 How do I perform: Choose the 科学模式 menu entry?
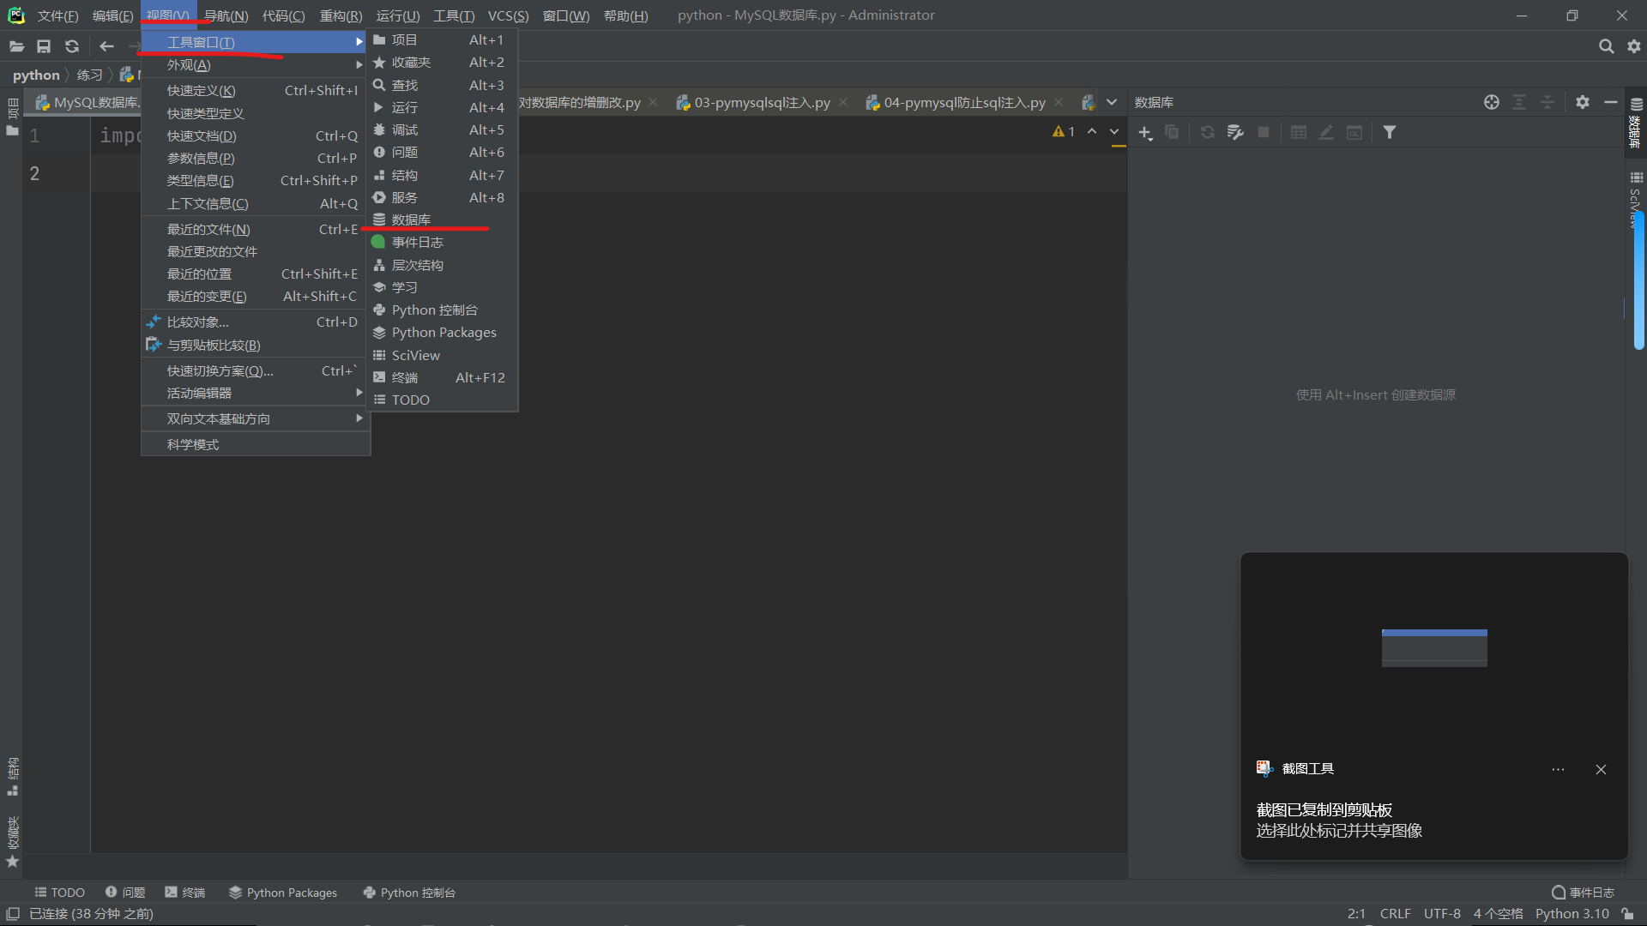coord(193,444)
